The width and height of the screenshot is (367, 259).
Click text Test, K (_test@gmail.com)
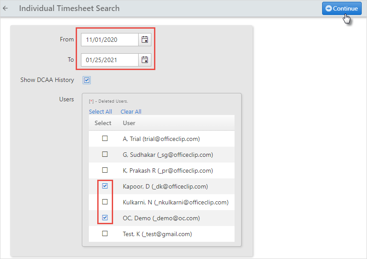coord(157,234)
